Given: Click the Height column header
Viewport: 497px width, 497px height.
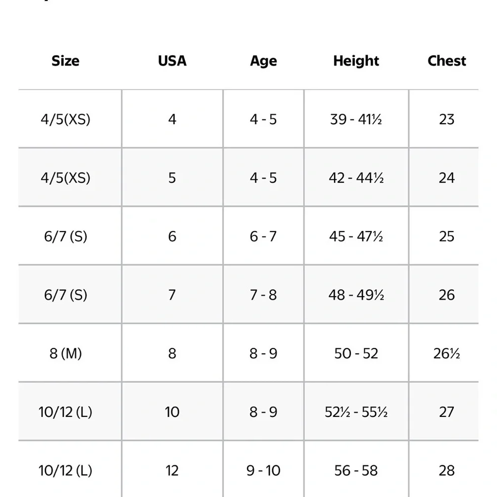Looking at the screenshot, I should (356, 61).
